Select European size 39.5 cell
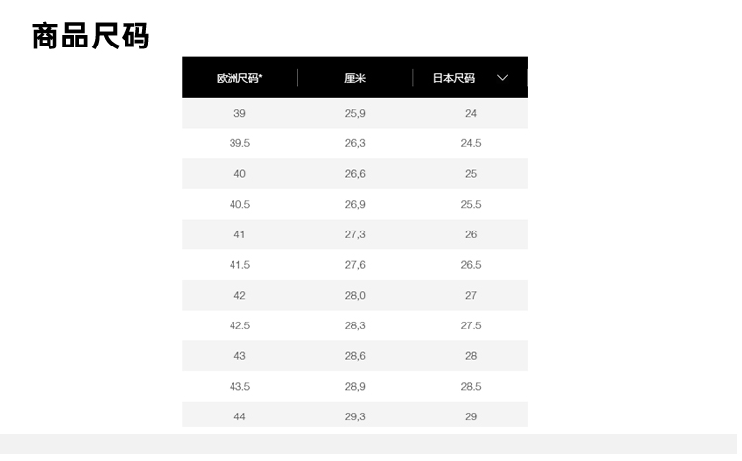The height and width of the screenshot is (461, 742). [x=239, y=143]
